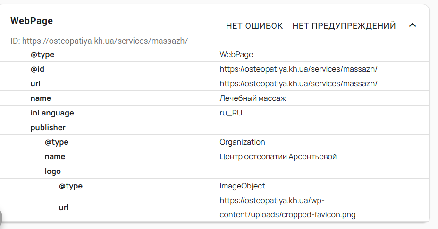438x229 pixels.
Task: Click the НЕТ ПРЕДУПРЕЖДЕНИЙ status label
Action: point(344,26)
